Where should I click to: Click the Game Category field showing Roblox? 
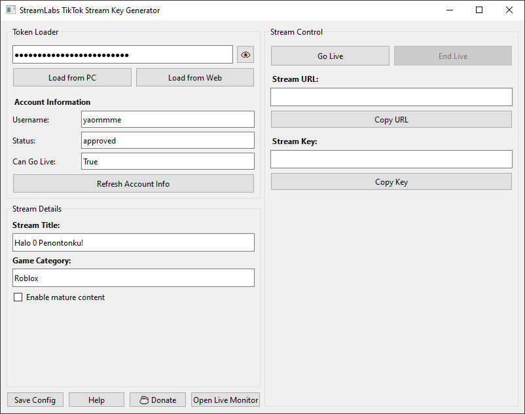click(133, 278)
